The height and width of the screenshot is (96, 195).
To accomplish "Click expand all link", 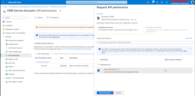I will [x=189, y=38].
